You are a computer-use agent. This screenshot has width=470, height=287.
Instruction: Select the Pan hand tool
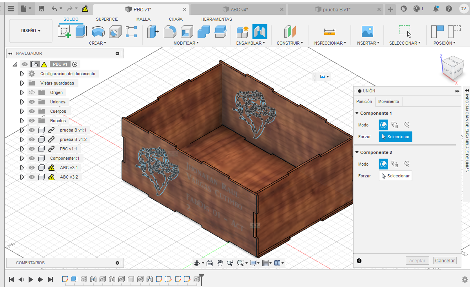click(220, 263)
